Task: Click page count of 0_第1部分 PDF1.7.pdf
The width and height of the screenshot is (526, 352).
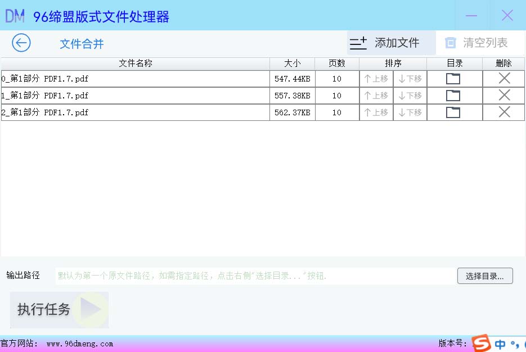Action: tap(337, 79)
